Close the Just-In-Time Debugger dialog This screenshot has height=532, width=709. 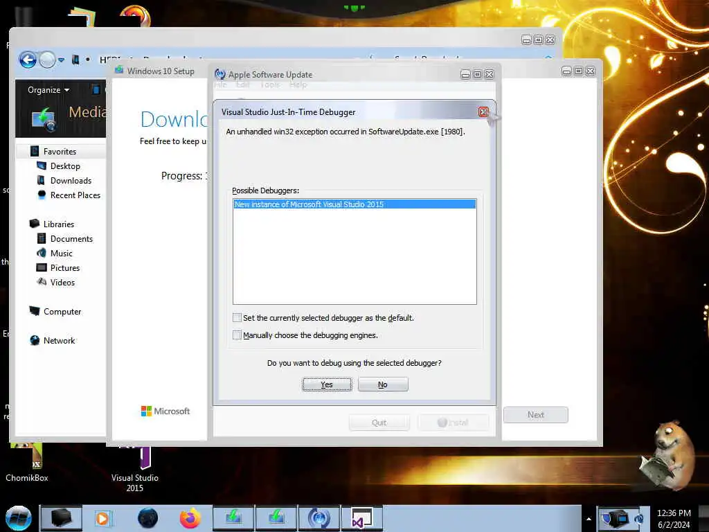tap(483, 112)
